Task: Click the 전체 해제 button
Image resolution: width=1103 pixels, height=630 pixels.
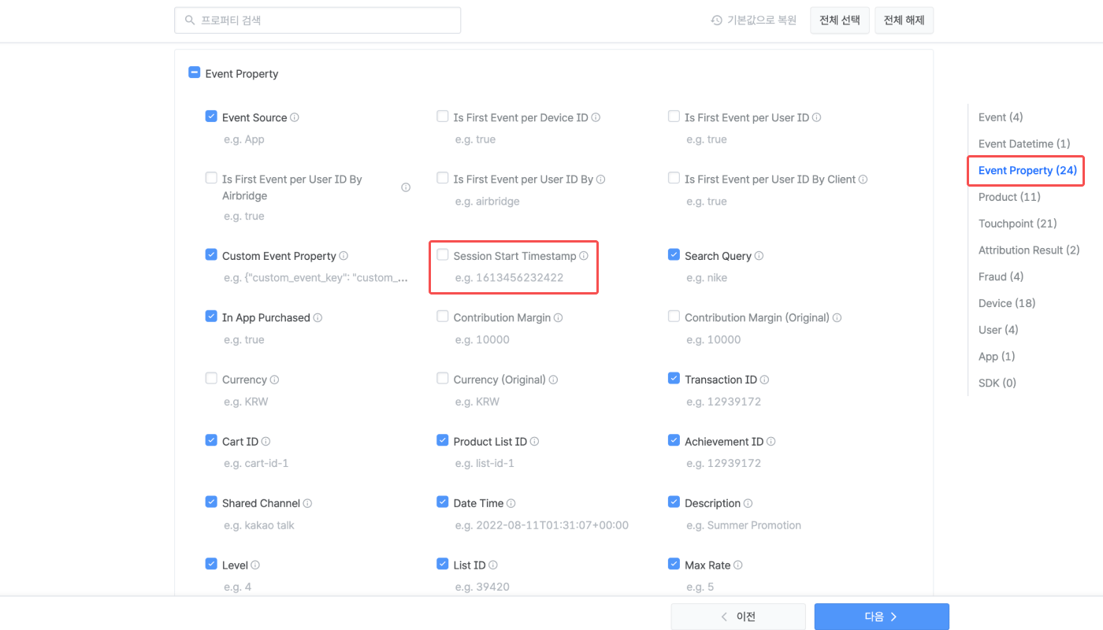Action: point(904,20)
